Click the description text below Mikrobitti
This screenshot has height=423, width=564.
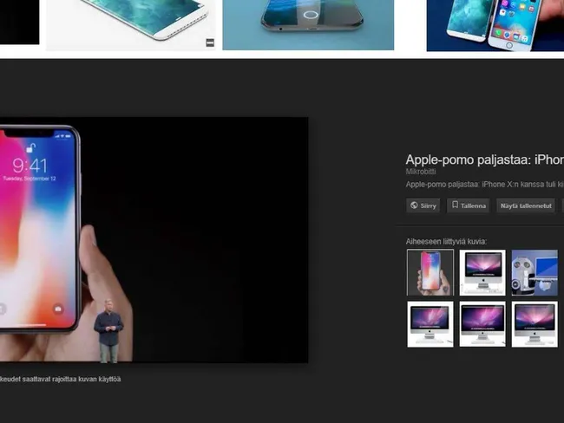point(484,185)
